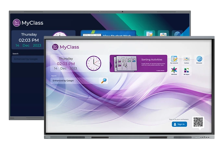Open the MimioAI app
Image resolution: width=224 pixels, height=149 pixels.
tap(174, 71)
